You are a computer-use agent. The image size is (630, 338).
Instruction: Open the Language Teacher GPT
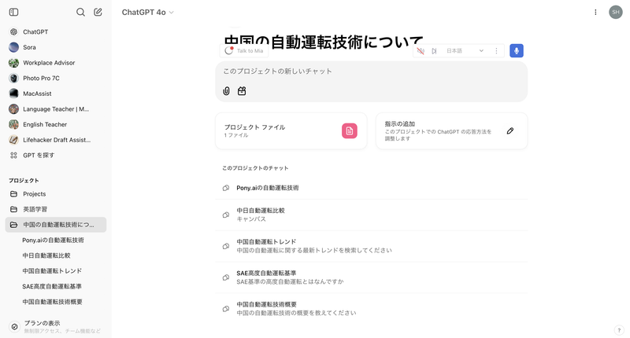click(x=56, y=109)
